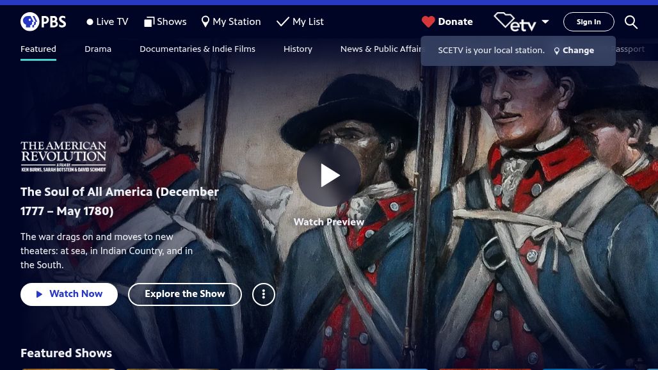Screen dimensions: 658x370
Task: Expand the station dropdown arrow
Action: pyautogui.click(x=545, y=22)
